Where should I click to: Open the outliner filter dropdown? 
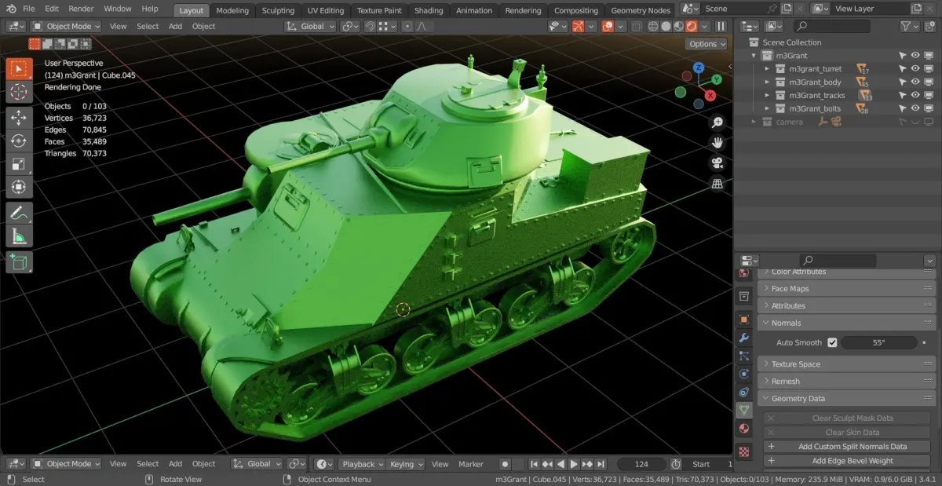pyautogui.click(x=911, y=26)
